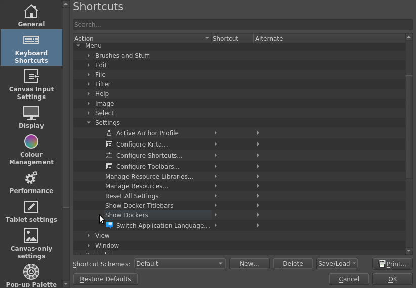416x288 pixels.
Task: Open the Display settings icon
Action: 31,113
